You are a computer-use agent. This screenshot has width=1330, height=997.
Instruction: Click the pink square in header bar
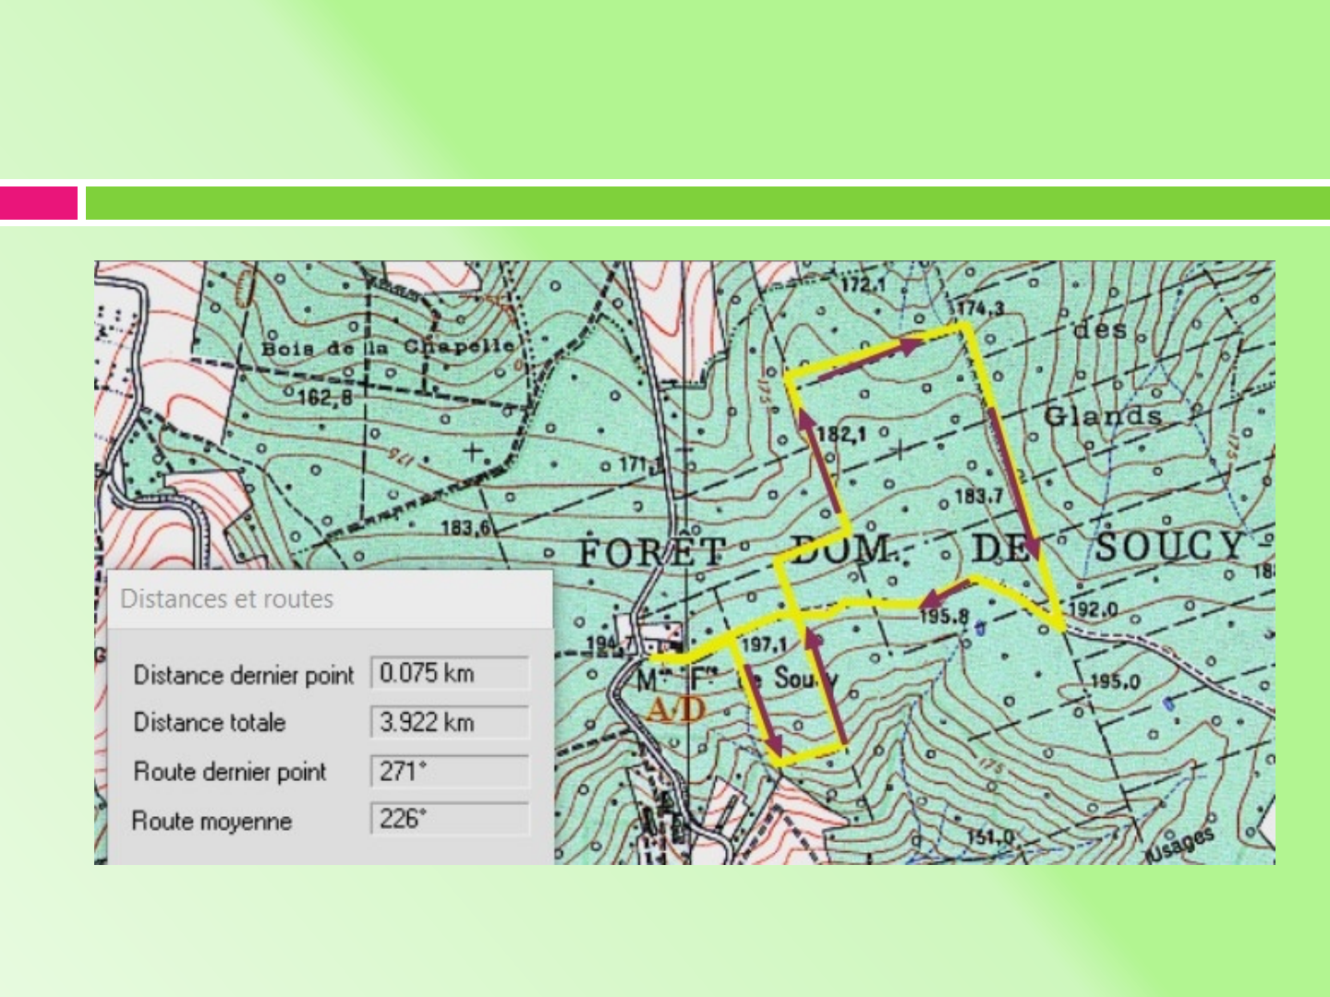(39, 203)
